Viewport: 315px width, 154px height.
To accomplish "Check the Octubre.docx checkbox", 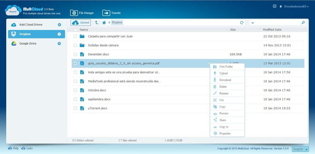I will click(x=75, y=90).
